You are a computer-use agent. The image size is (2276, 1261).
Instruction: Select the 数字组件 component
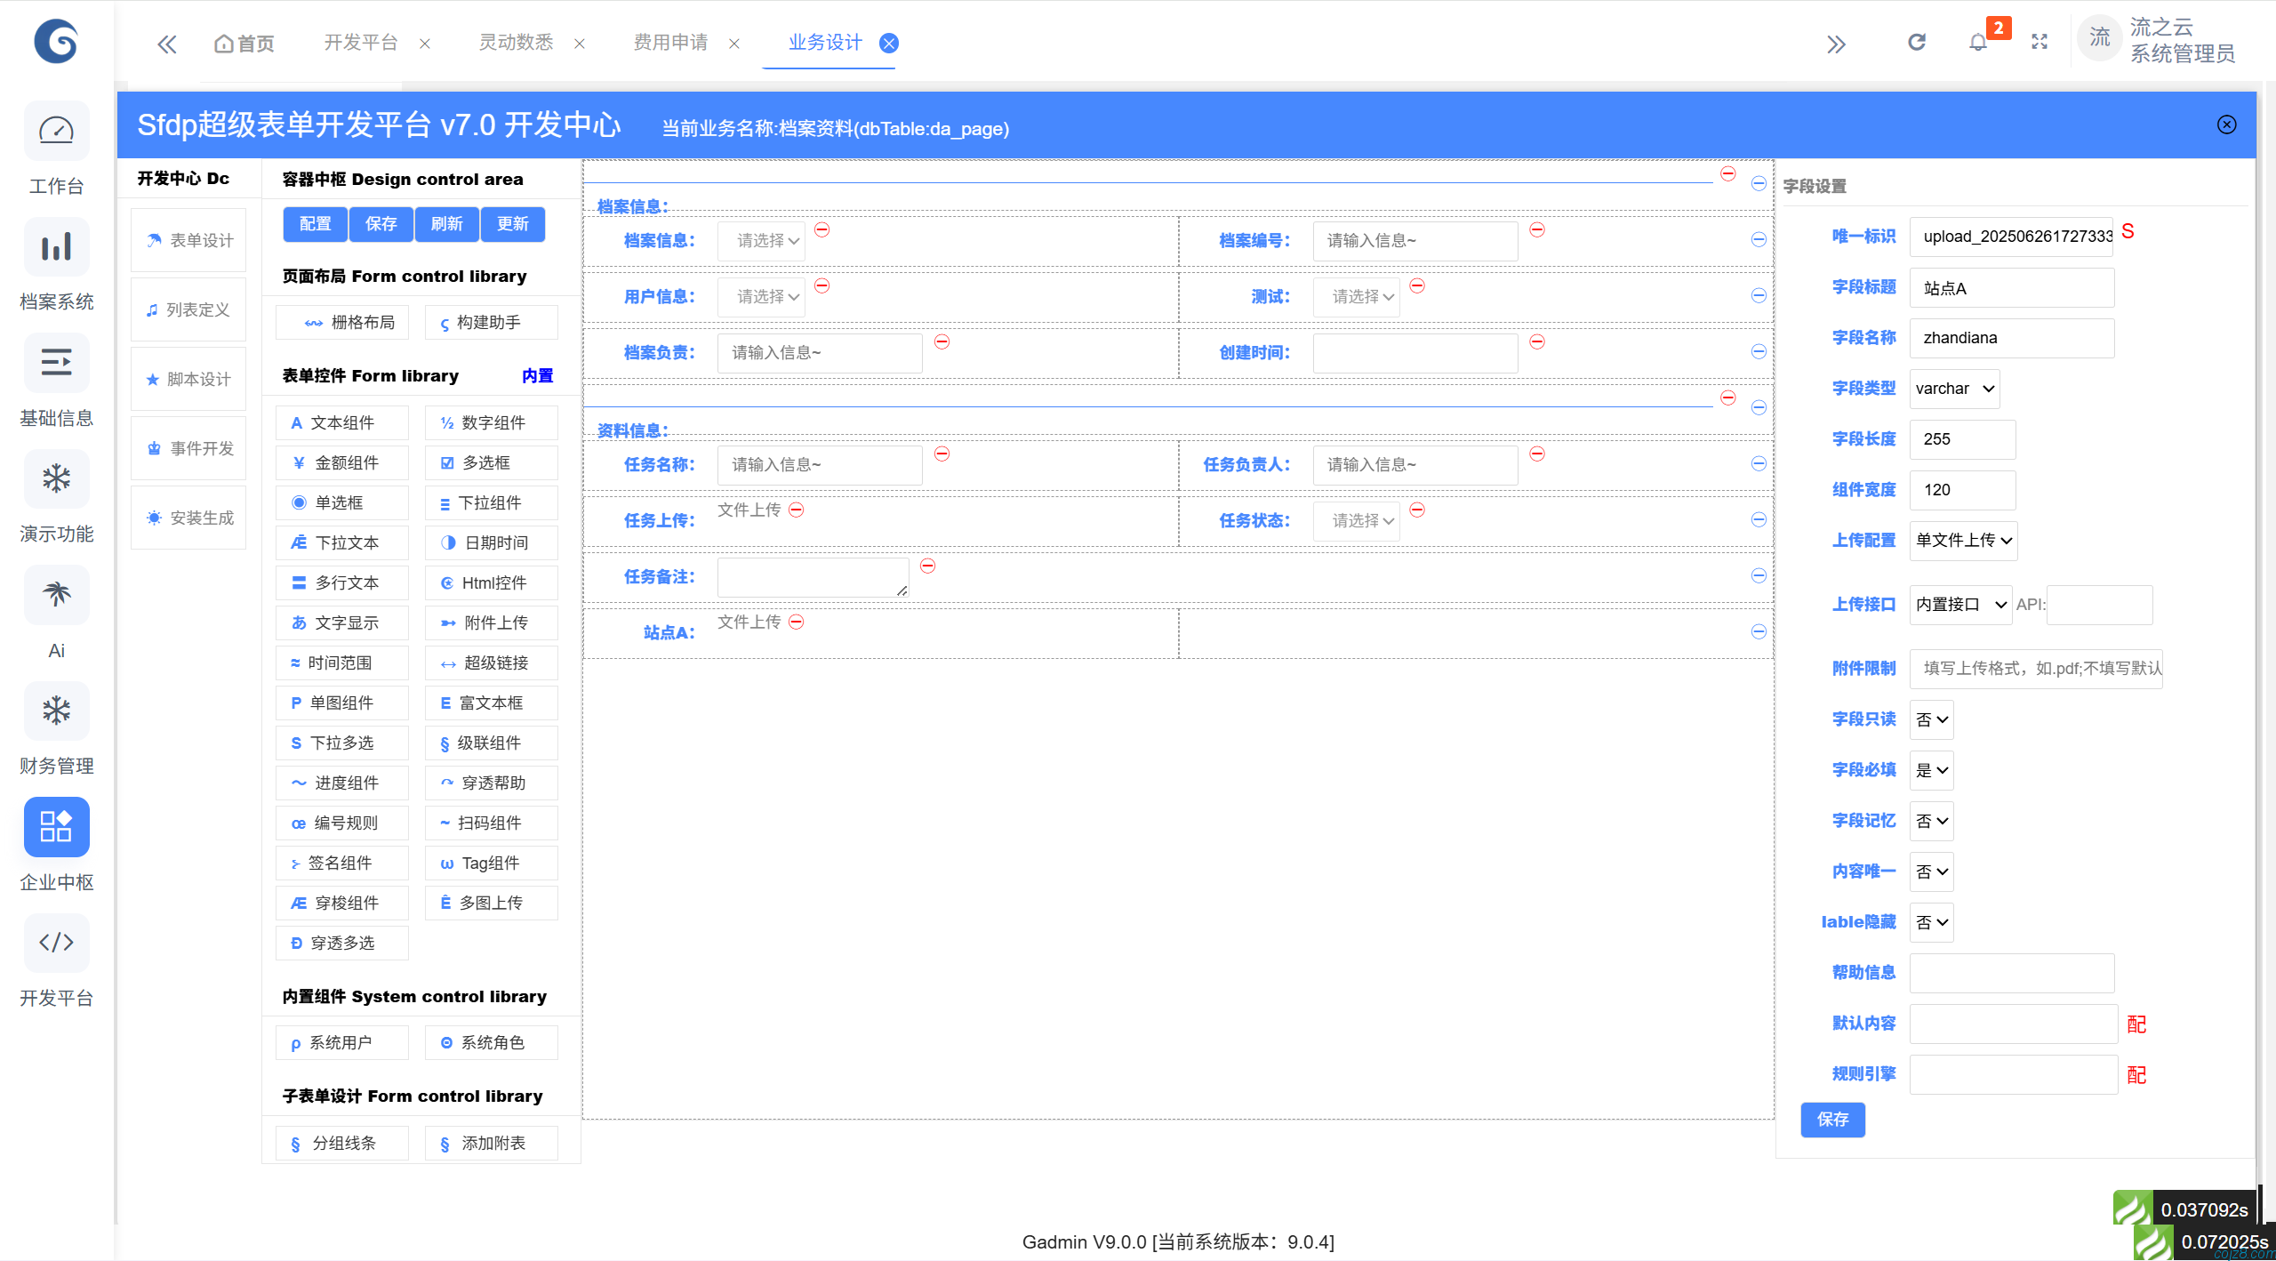click(490, 422)
